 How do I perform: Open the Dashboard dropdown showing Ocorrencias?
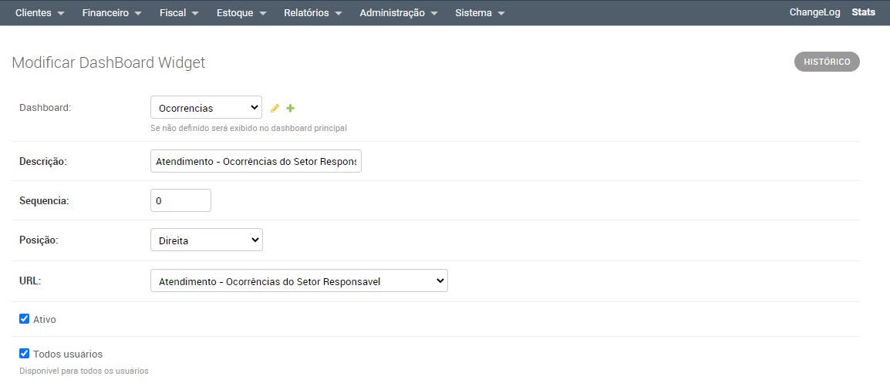pos(206,108)
